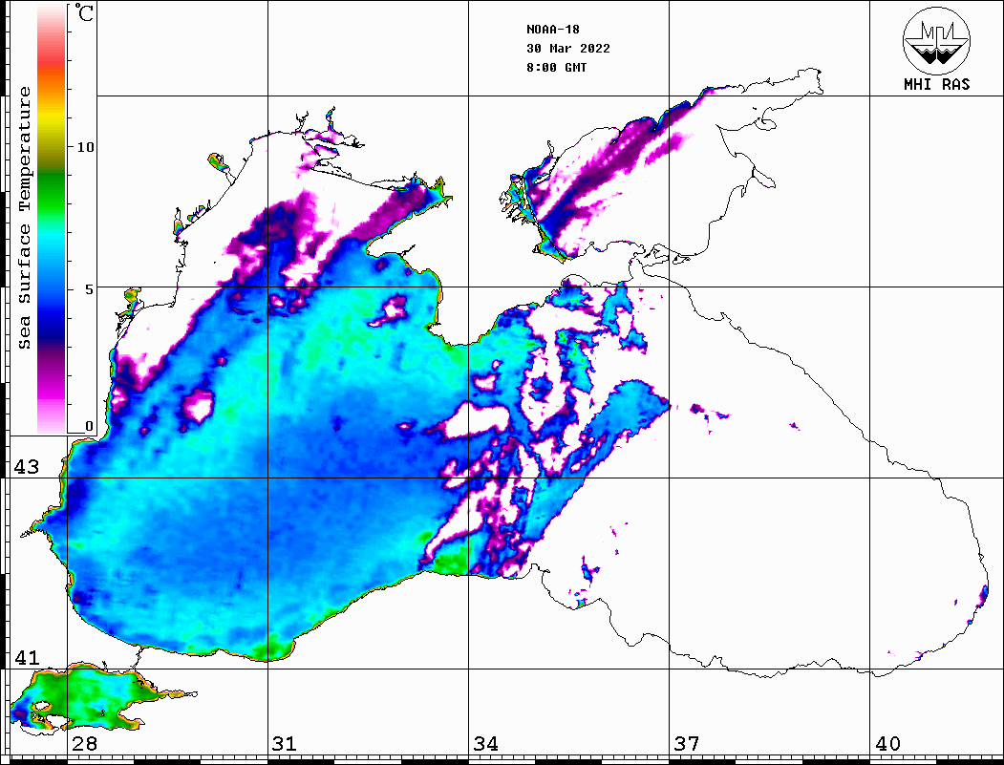Image resolution: width=1004 pixels, height=765 pixels.
Task: Click the MHI RAS logo emblem
Action: [x=936, y=40]
